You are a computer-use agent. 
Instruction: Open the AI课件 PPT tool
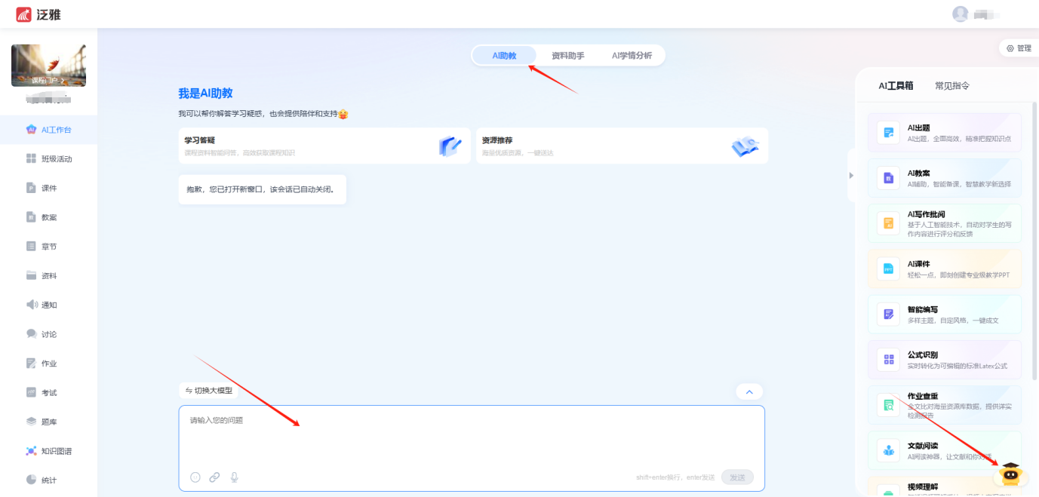(x=944, y=269)
